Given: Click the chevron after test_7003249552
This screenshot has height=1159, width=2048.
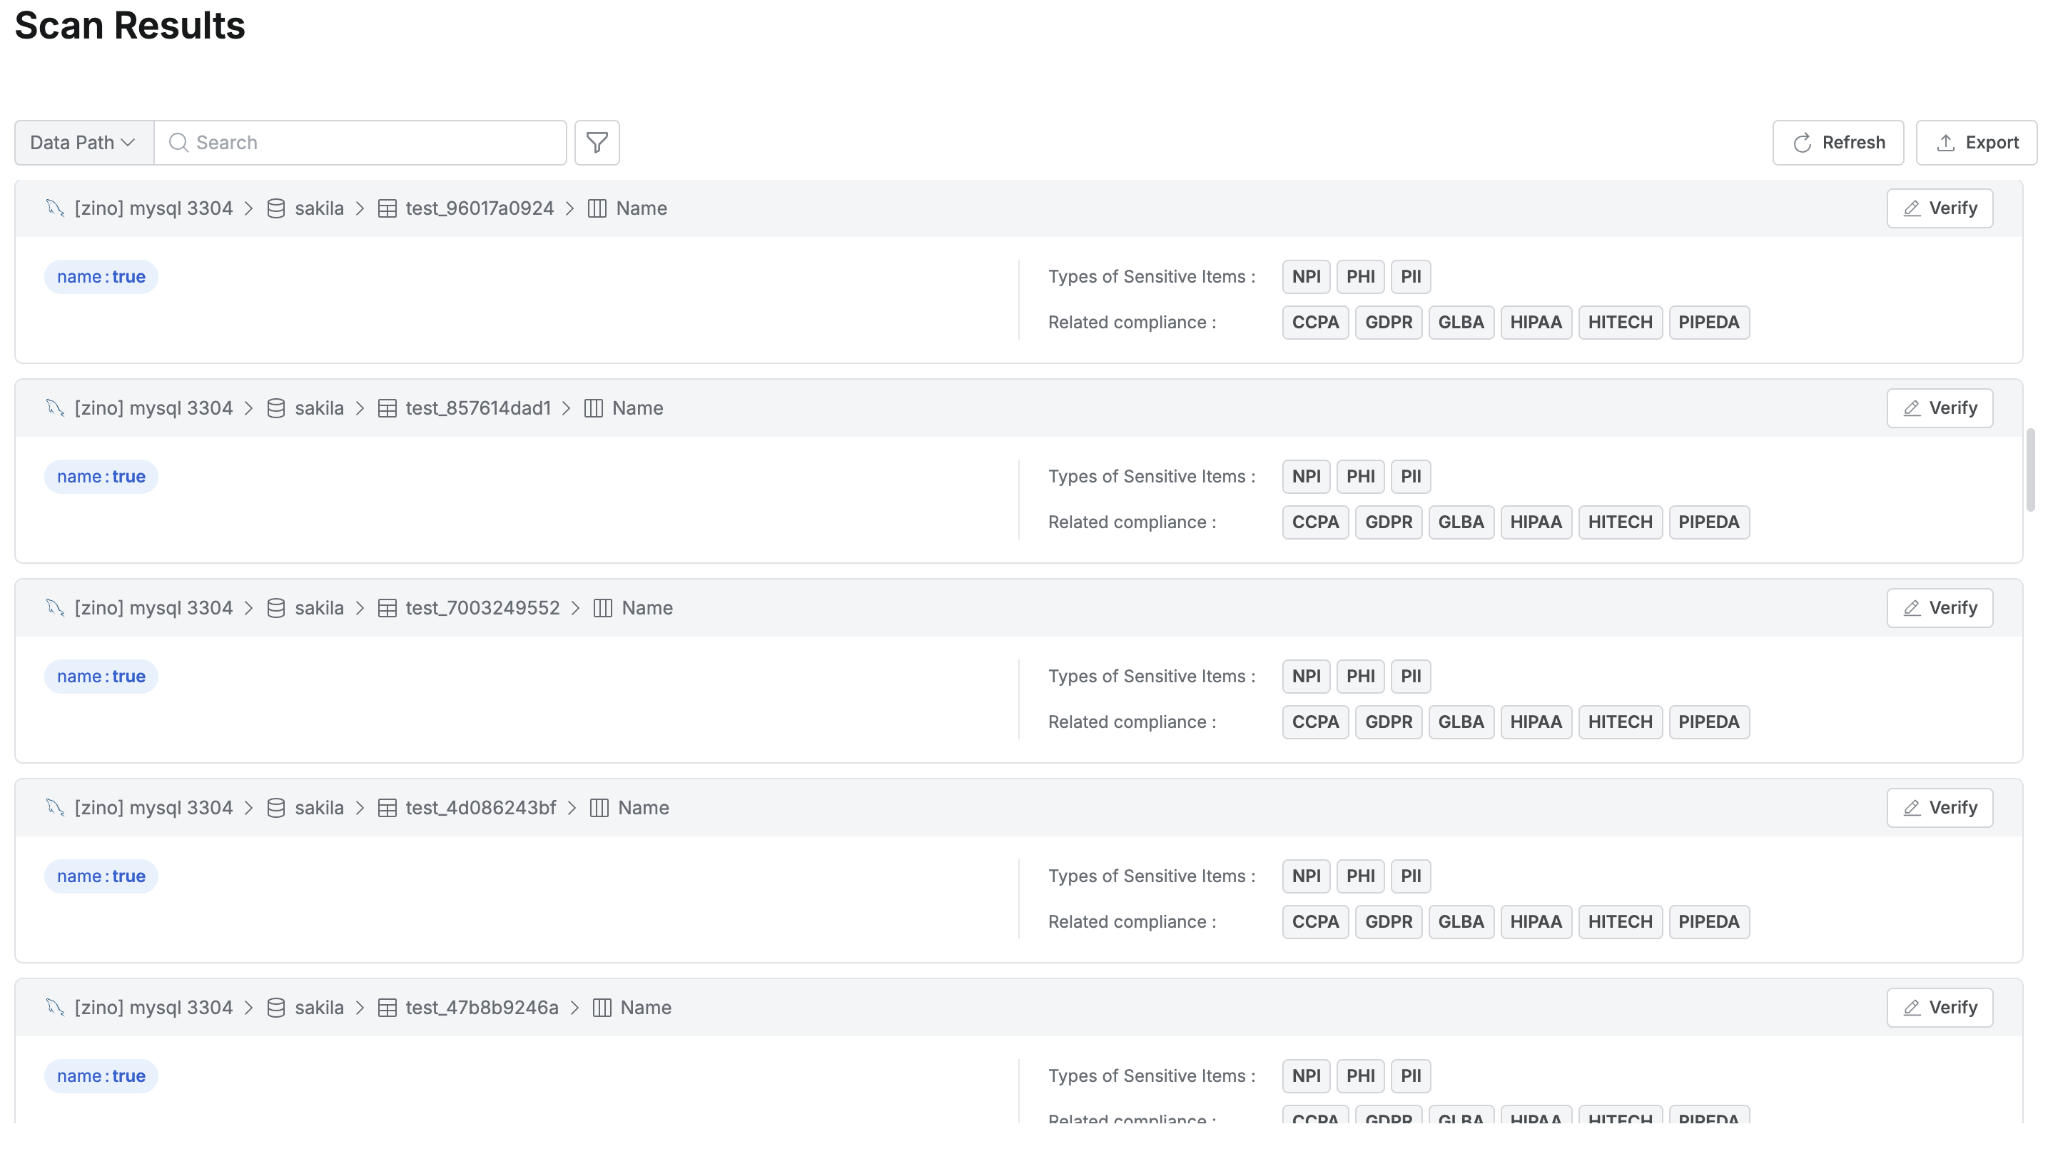Looking at the screenshot, I should 575,608.
